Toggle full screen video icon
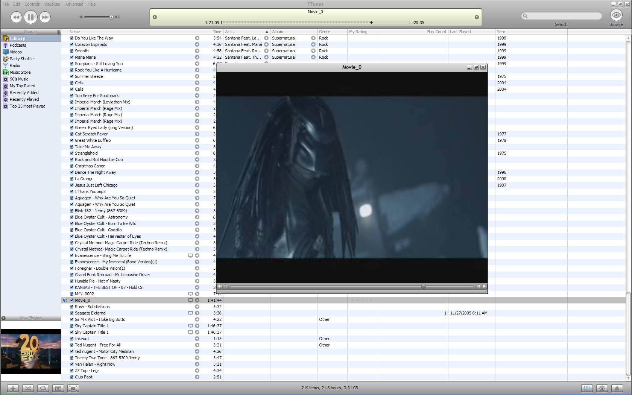This screenshot has height=395, width=632. (73, 388)
